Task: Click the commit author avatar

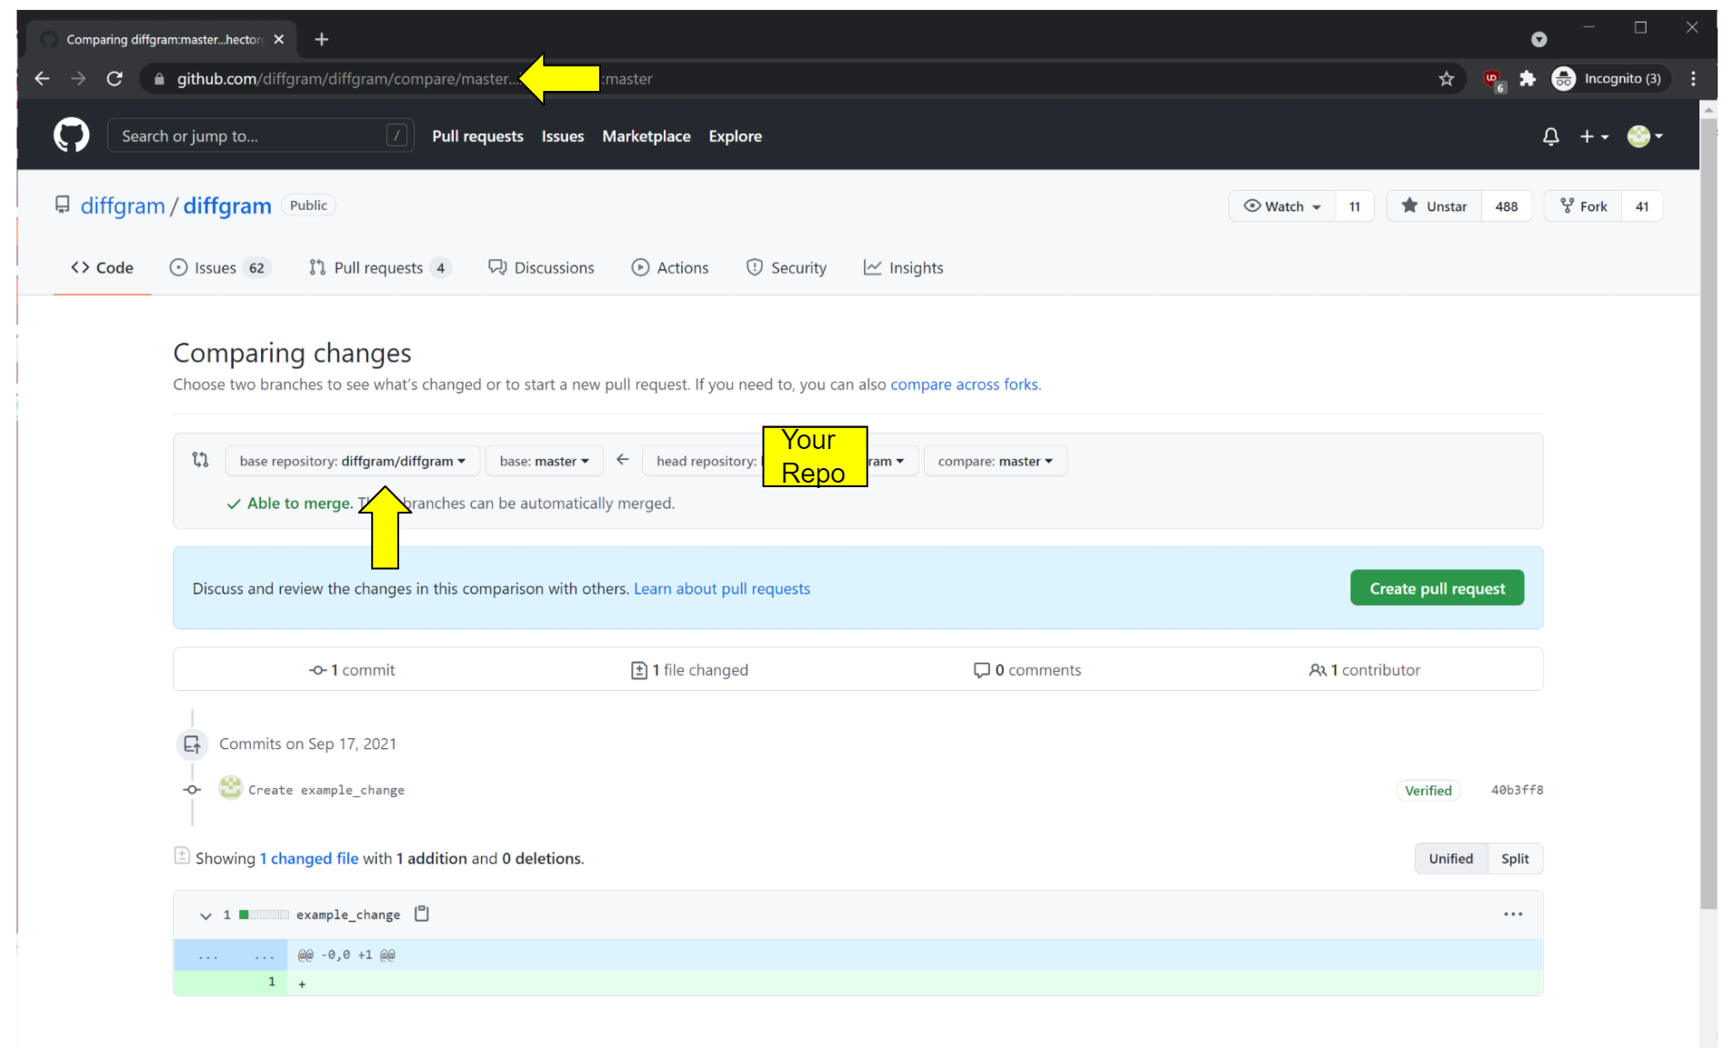Action: (230, 787)
